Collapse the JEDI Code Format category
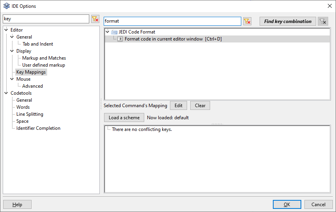 (x=107, y=32)
